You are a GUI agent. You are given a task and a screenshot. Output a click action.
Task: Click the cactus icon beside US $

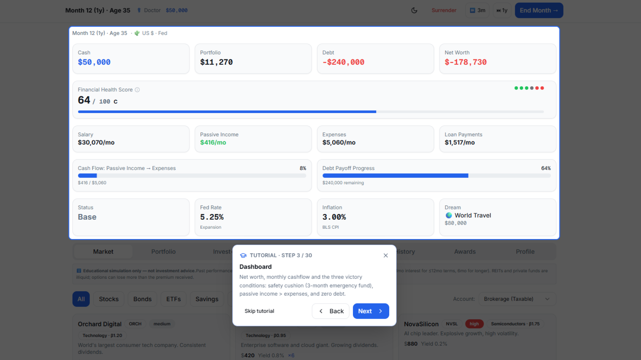coord(137,33)
